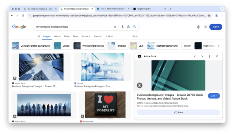234x134 pixels.
Task: Show next image in preview panel
Action: [202, 56]
